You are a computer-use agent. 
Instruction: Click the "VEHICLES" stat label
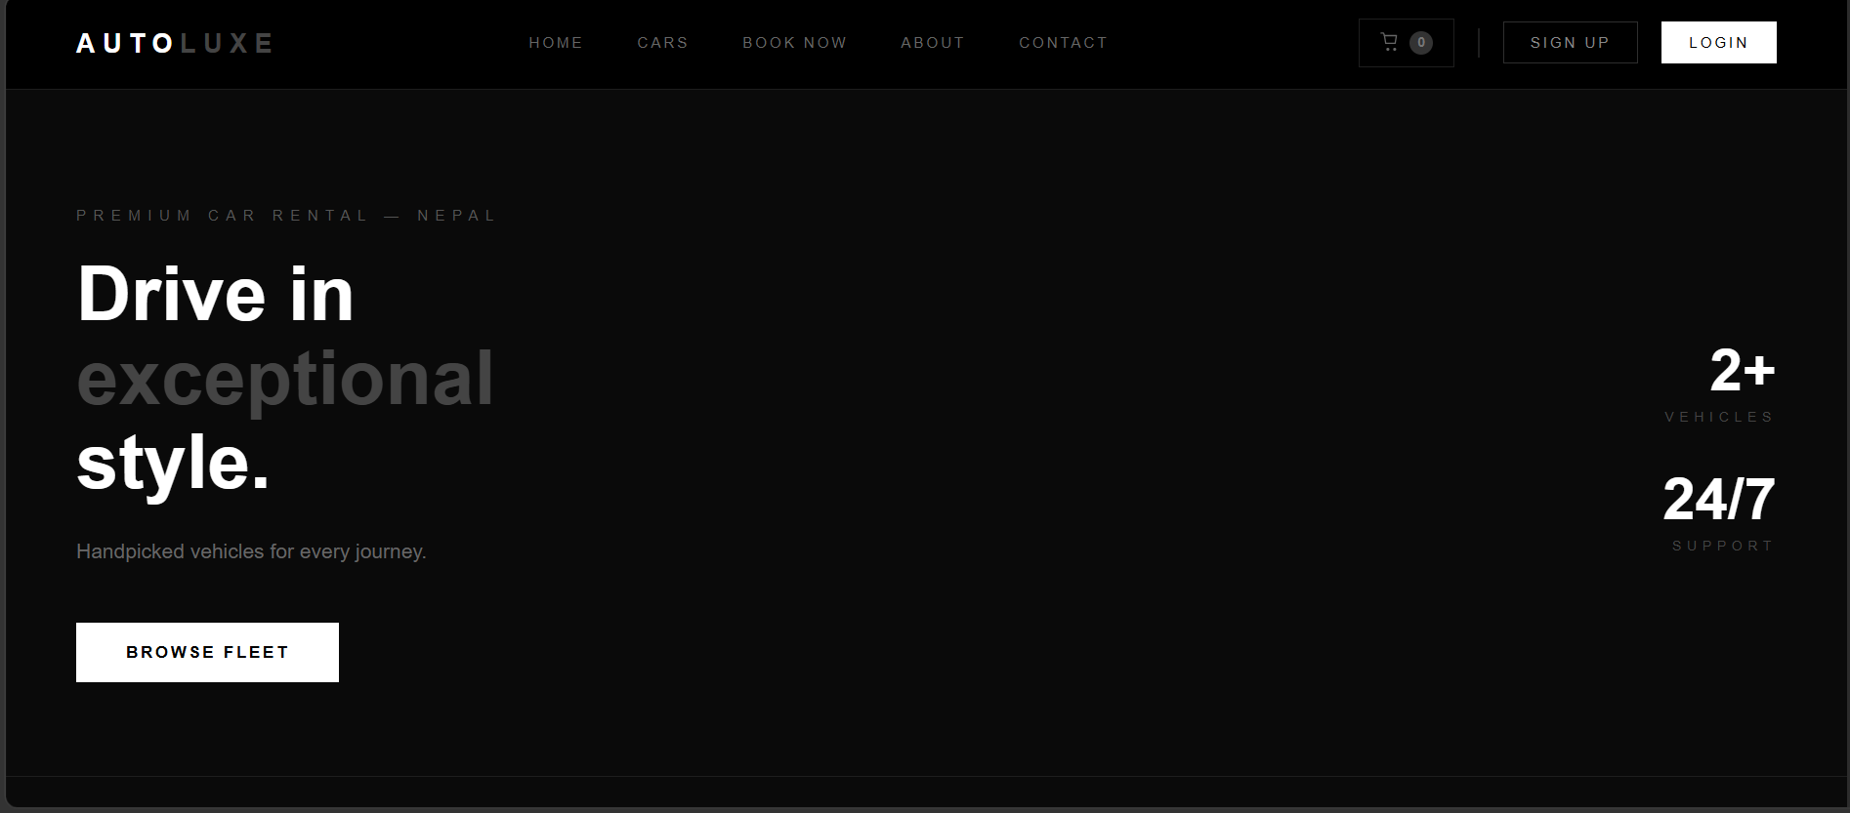point(1719,417)
